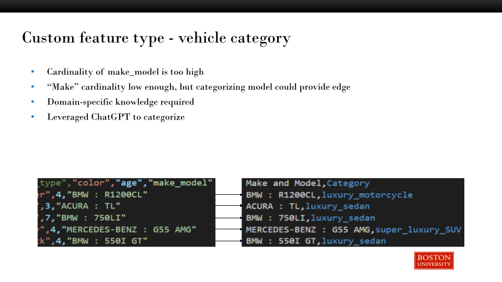
Task: Click "ACURA : TL" in left table
Action: [88, 206]
